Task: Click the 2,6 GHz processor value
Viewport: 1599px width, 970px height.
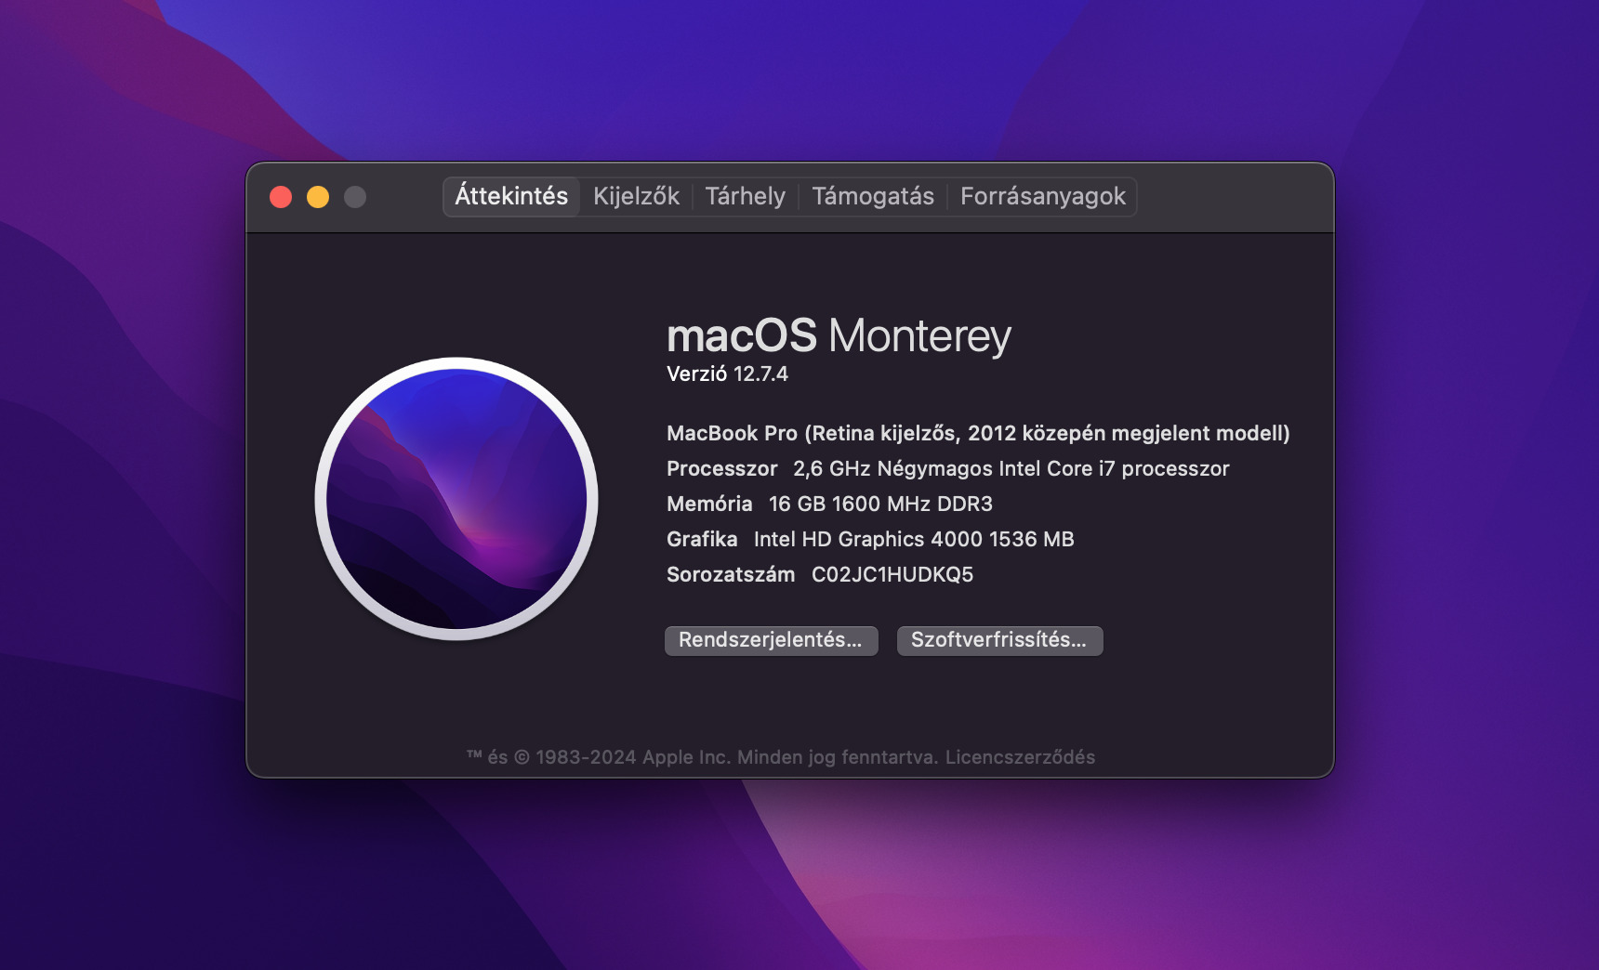Action: click(1011, 468)
